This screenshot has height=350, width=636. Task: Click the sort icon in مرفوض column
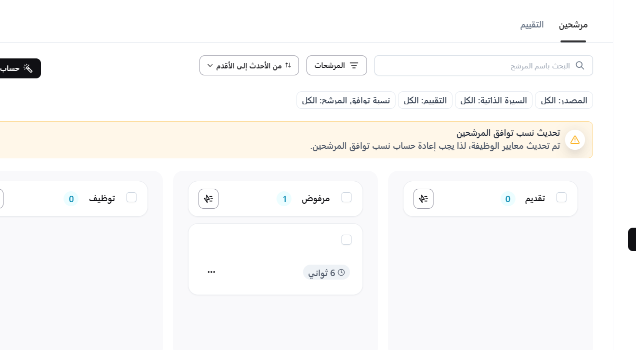point(208,199)
